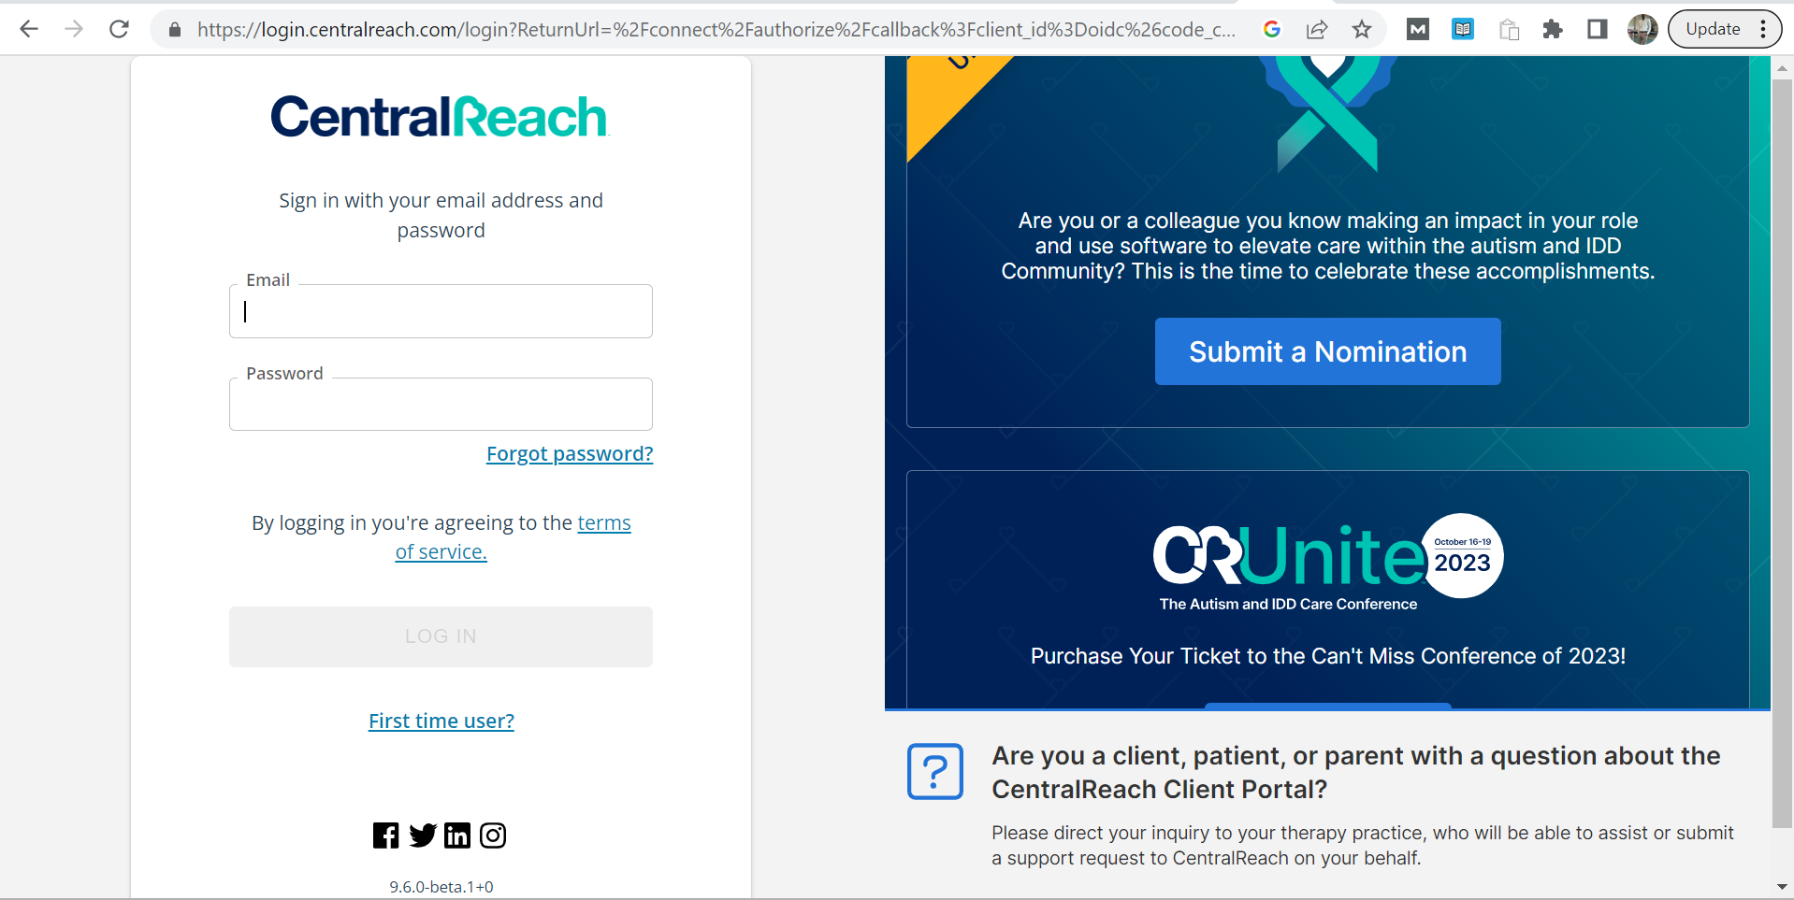Click question mark help icon

935,772
